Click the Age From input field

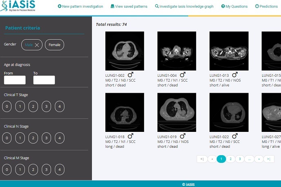tap(15, 80)
